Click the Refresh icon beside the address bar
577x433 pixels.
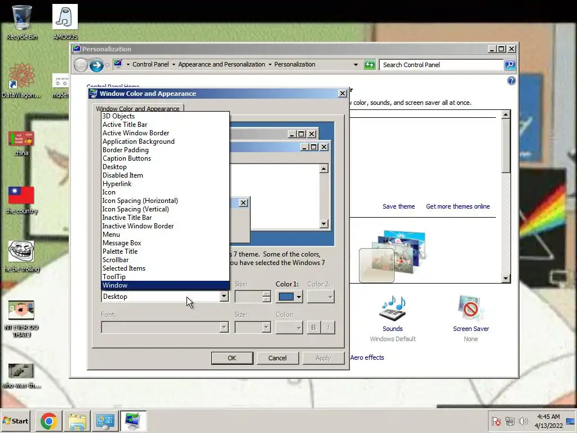pos(370,65)
